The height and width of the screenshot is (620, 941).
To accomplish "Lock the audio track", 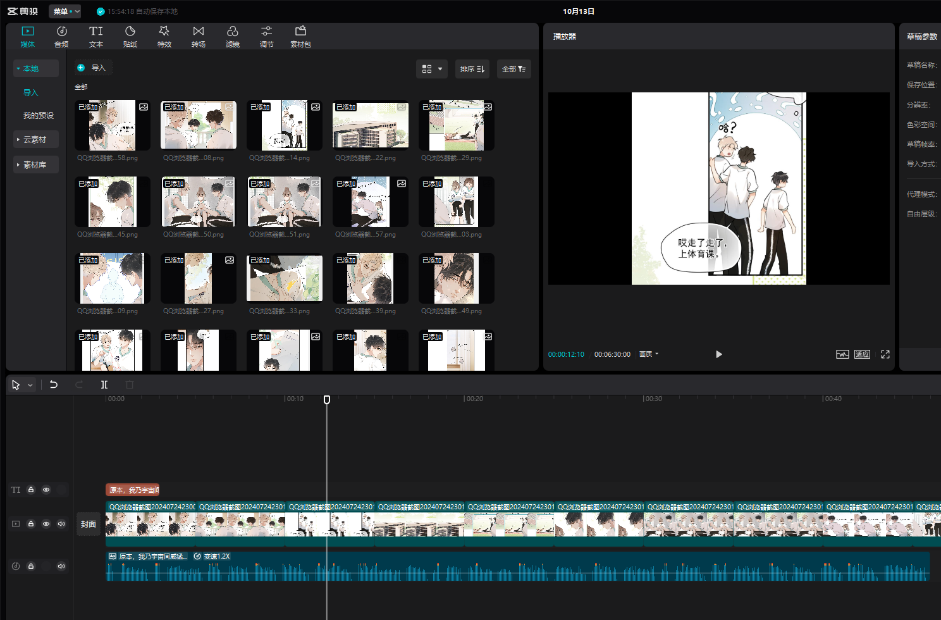I will tap(31, 566).
